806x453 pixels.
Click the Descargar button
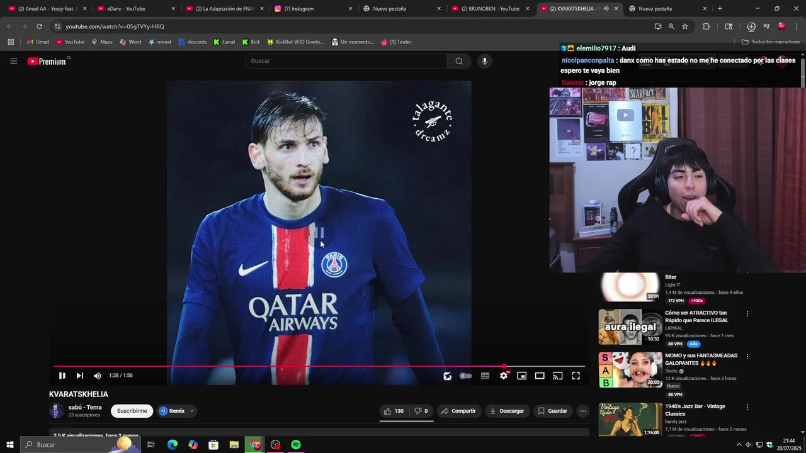point(507,411)
